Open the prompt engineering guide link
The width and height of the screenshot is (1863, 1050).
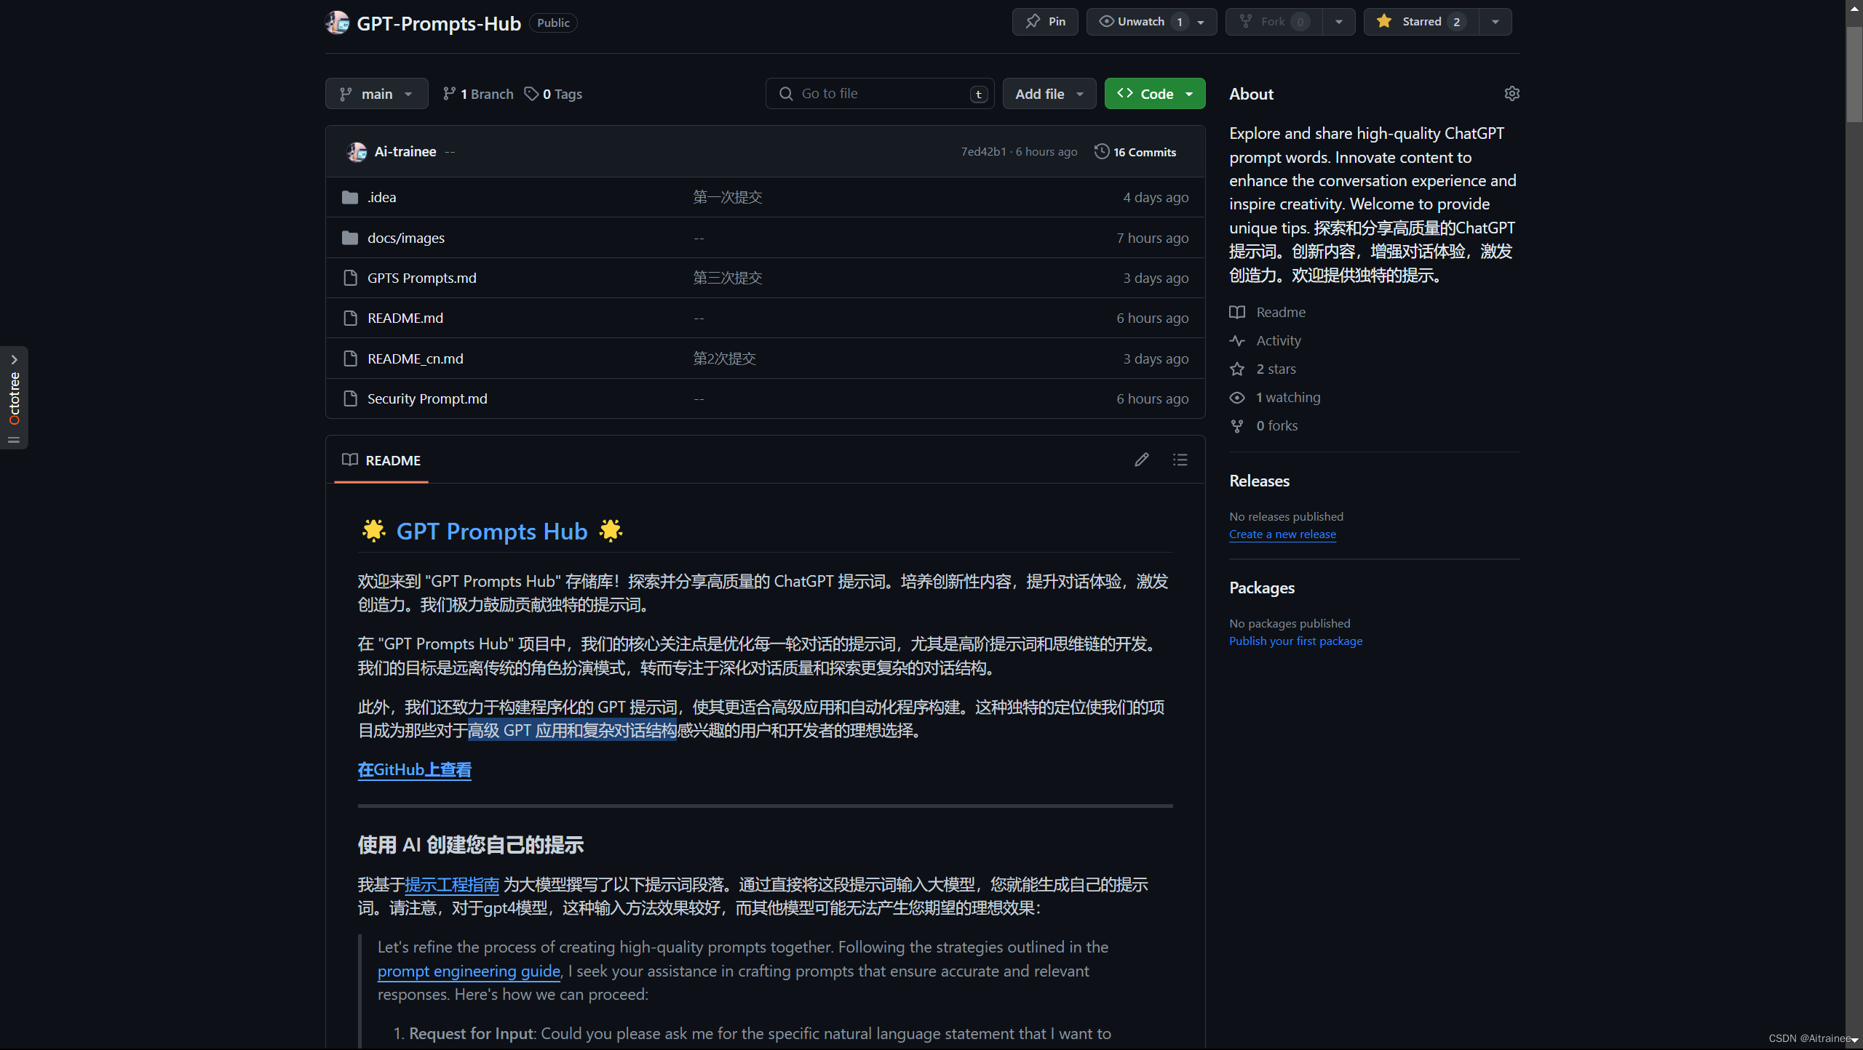click(x=469, y=971)
